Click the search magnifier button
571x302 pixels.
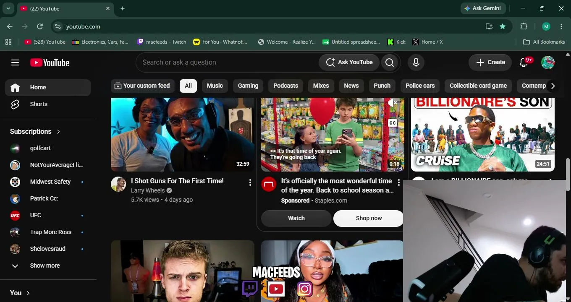coord(390,62)
